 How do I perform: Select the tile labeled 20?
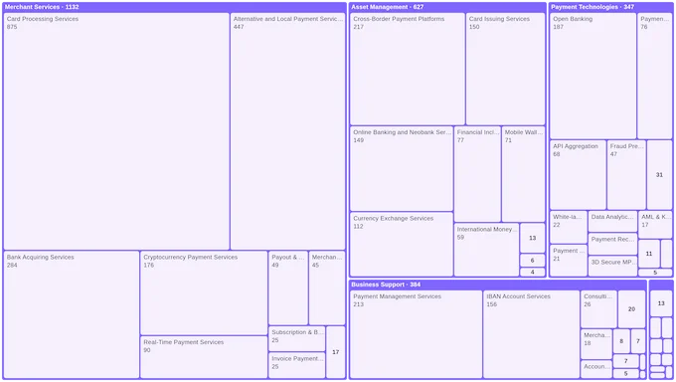[x=631, y=309]
